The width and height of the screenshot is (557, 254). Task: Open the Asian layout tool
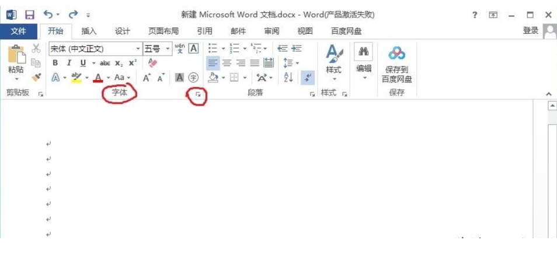(262, 78)
